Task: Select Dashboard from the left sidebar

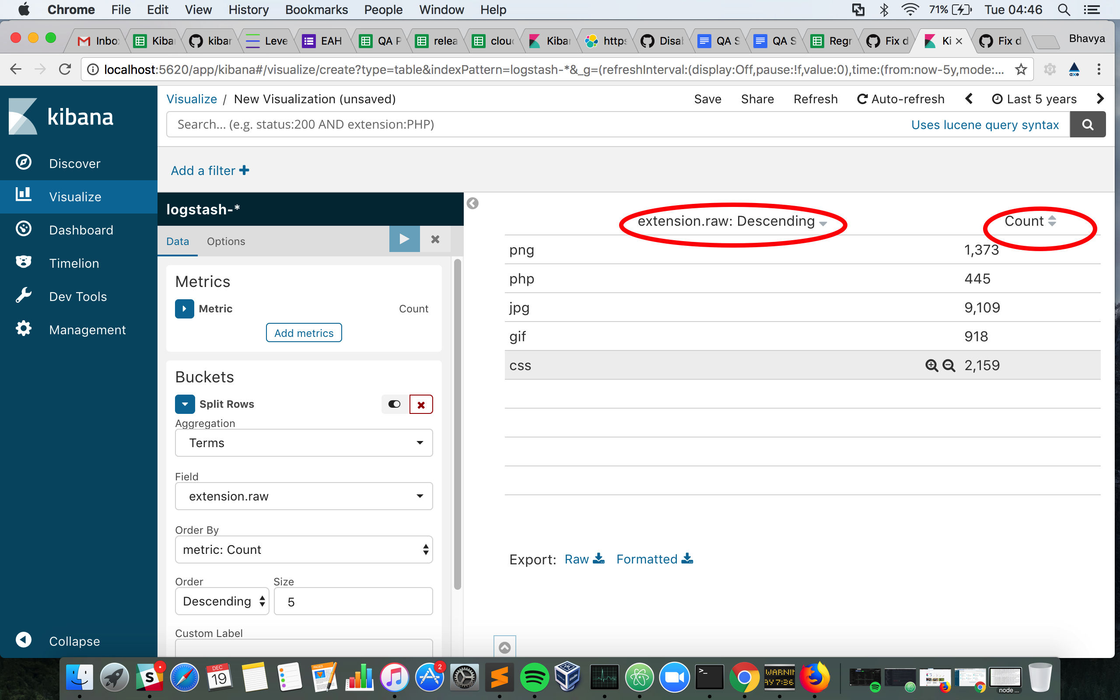Action: (x=80, y=230)
